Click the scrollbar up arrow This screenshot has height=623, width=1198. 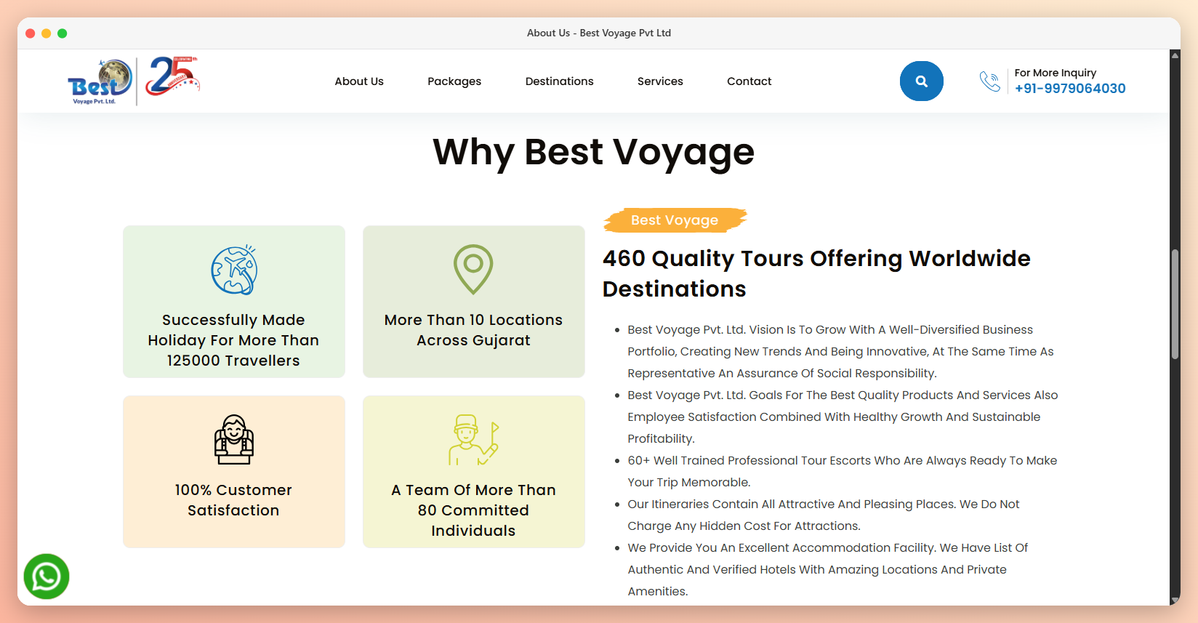(1175, 55)
